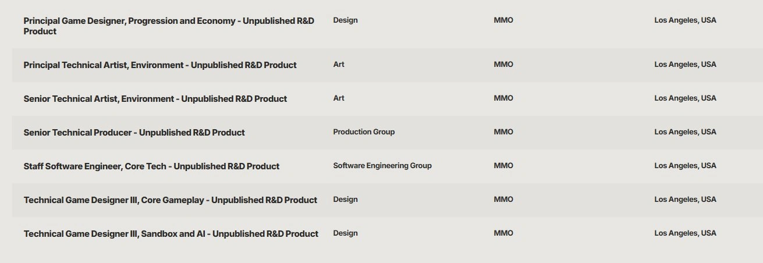The image size is (763, 263).
Task: Open Technical Game Designer III, Core Gameplay job
Action: pos(171,200)
